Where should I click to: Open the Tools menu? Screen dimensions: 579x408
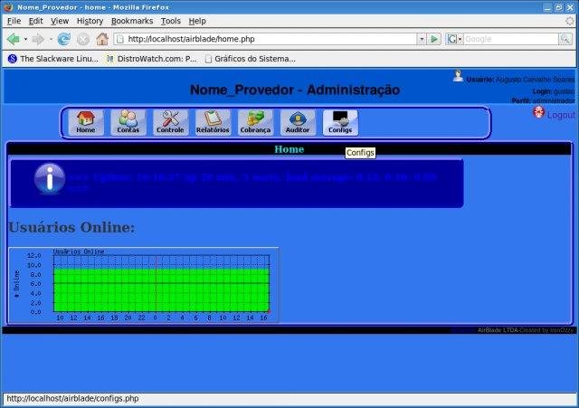pos(171,21)
